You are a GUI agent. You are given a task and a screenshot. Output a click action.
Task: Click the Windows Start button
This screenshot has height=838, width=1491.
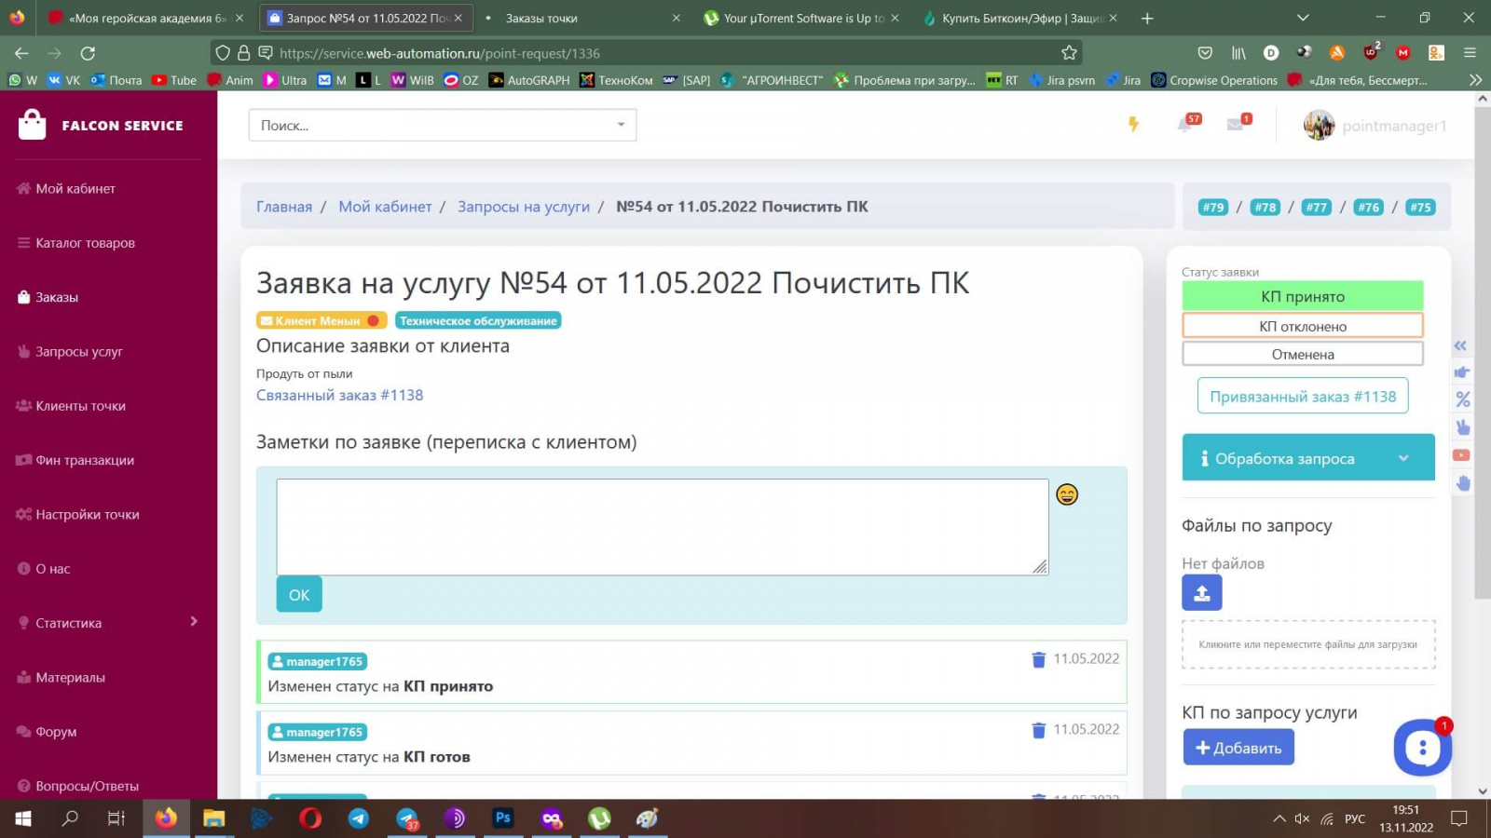coord(22,818)
